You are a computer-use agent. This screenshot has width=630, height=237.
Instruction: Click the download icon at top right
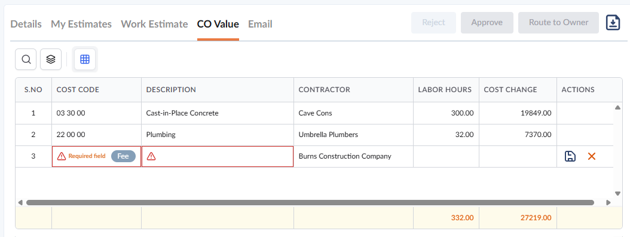coord(613,23)
